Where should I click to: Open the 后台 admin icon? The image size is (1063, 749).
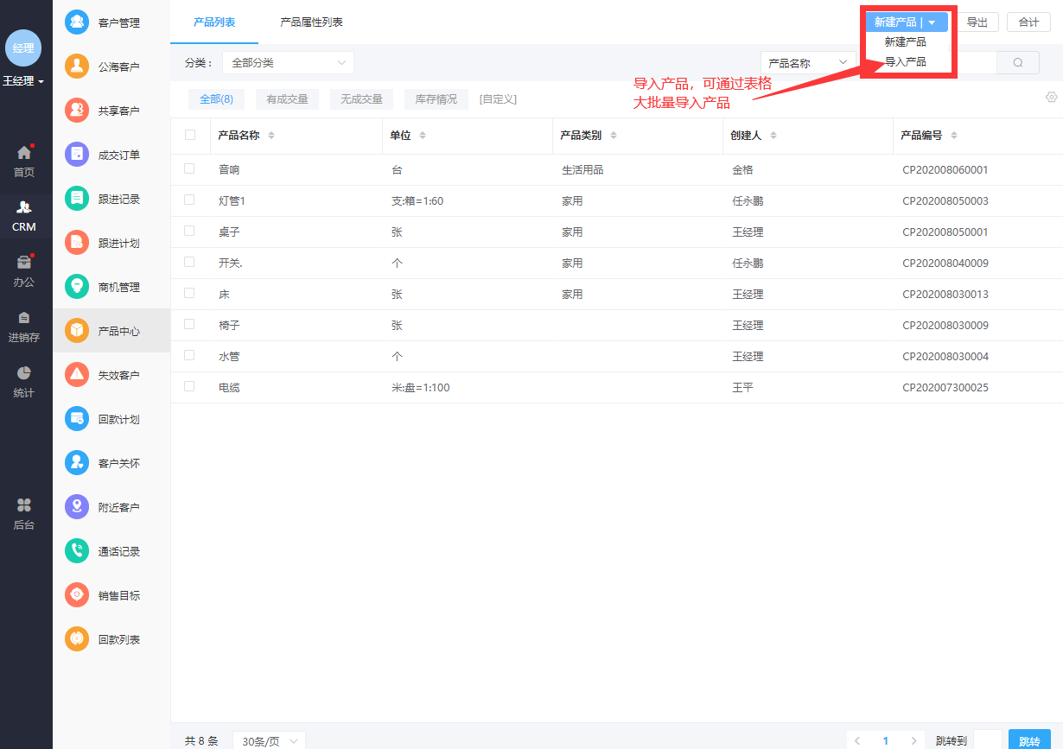click(24, 505)
